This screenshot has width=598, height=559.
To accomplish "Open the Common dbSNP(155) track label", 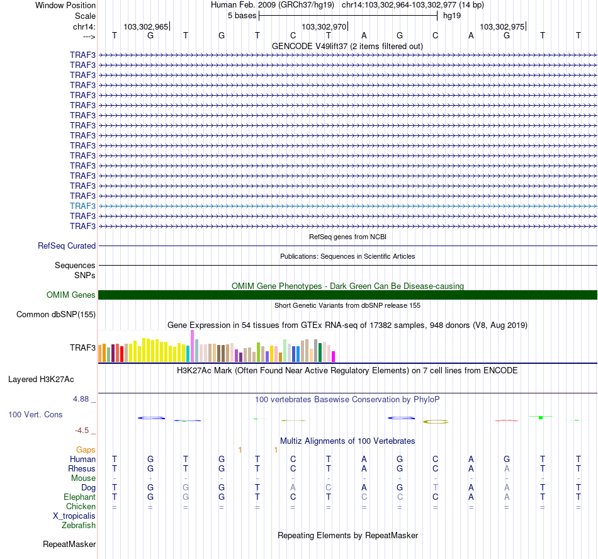I will (55, 315).
